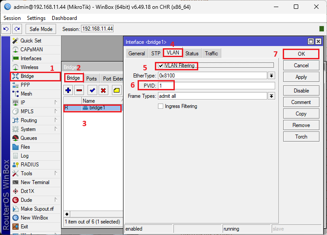Viewport: 327px width, 235px height.
Task: Click the yellow comment icon in Bridge toolbar
Action: point(116,90)
